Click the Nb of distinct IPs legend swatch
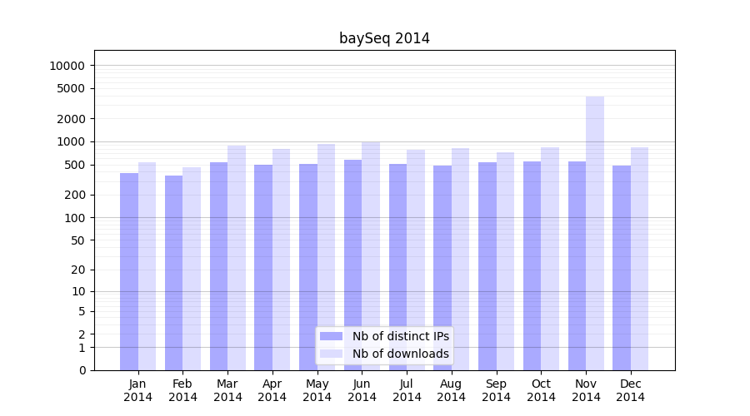This screenshot has width=750, height=416. [332, 336]
